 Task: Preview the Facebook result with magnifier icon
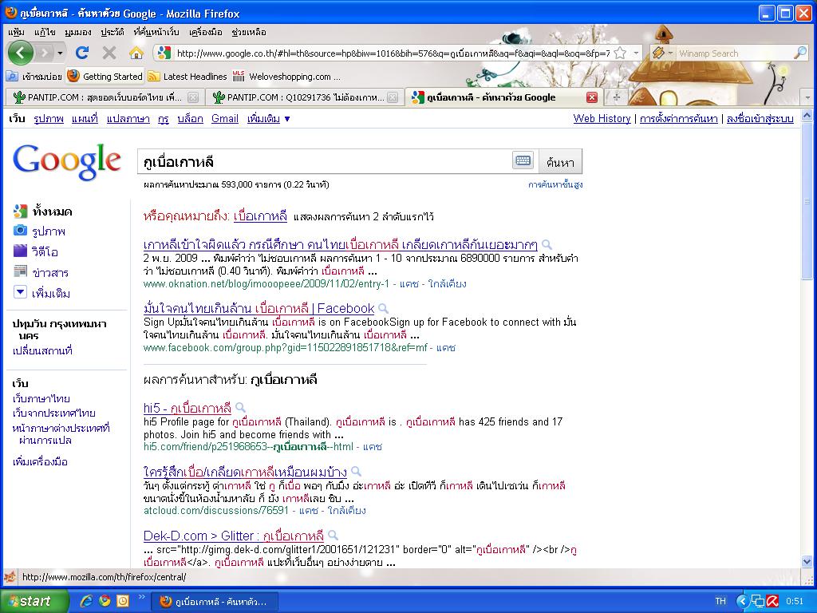point(384,309)
